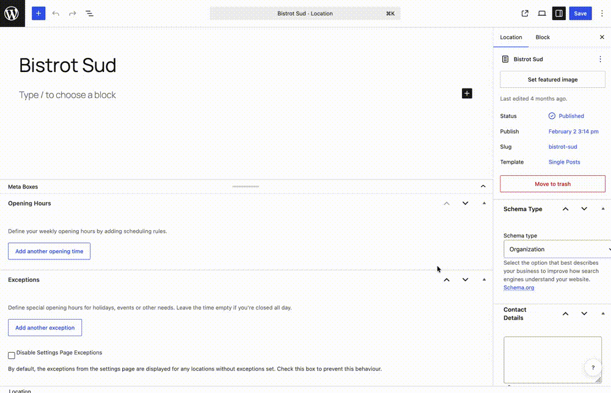The width and height of the screenshot is (611, 393).
Task: Click the Published status check icon
Action: (x=552, y=116)
